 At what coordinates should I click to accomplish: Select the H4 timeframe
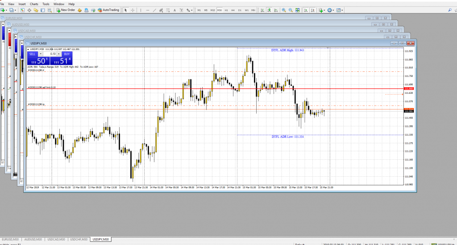point(233,10)
